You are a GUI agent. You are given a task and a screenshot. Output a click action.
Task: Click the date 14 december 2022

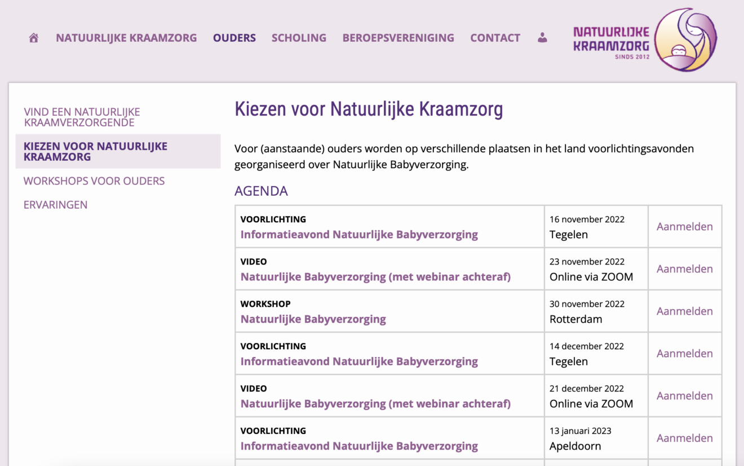(587, 346)
